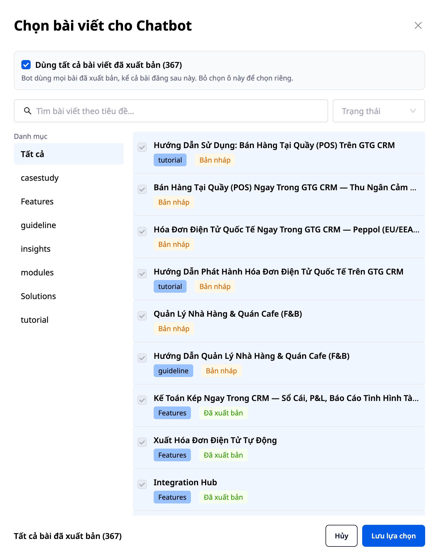This screenshot has height=556, width=439.
Task: Toggle checkbox for Xuất Hóa Đơn Điện Tử Tự Động
Action: coord(142,442)
